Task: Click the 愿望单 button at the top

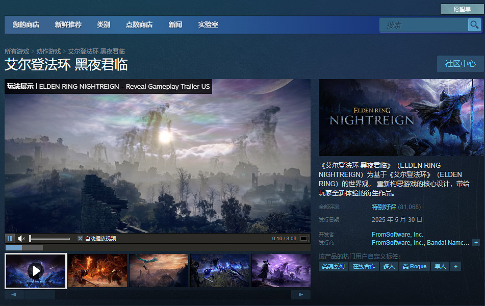Action: 462,9
